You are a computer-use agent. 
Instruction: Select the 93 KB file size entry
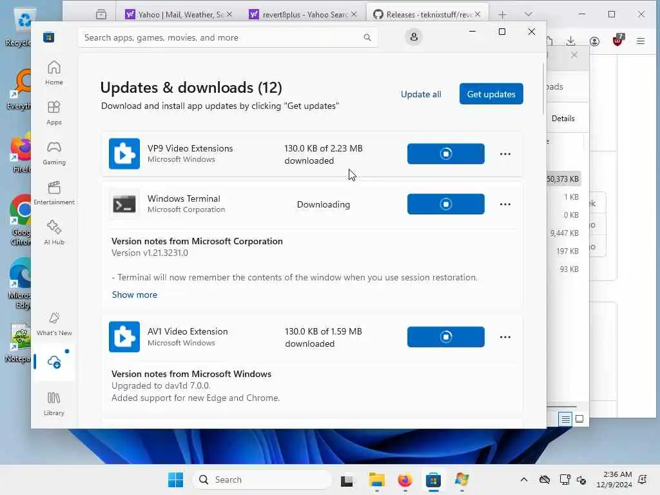pyautogui.click(x=569, y=269)
